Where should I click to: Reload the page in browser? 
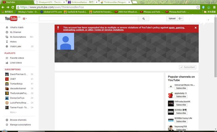pyautogui.click(x=13, y=7)
